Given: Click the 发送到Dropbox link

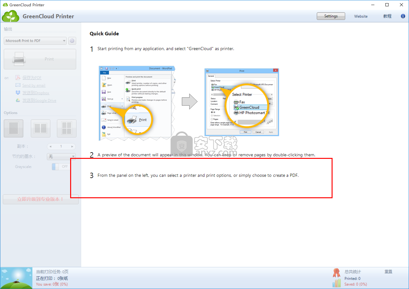Looking at the screenshot, I should pyautogui.click(x=36, y=93).
